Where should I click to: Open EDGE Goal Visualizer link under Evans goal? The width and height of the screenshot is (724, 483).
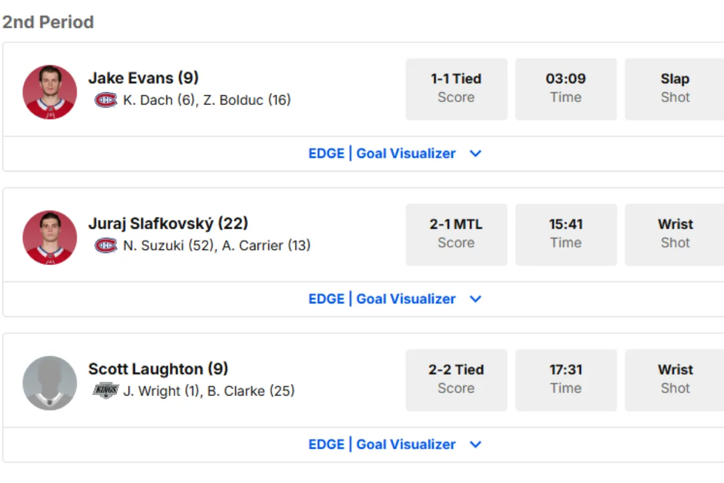coord(382,153)
